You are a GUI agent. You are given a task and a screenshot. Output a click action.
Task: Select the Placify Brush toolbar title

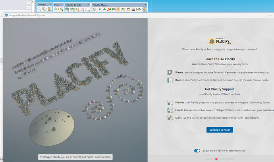pyautogui.click(x=73, y=5)
